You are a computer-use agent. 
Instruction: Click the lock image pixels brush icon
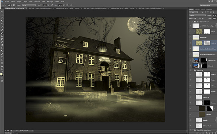(x=198, y=19)
